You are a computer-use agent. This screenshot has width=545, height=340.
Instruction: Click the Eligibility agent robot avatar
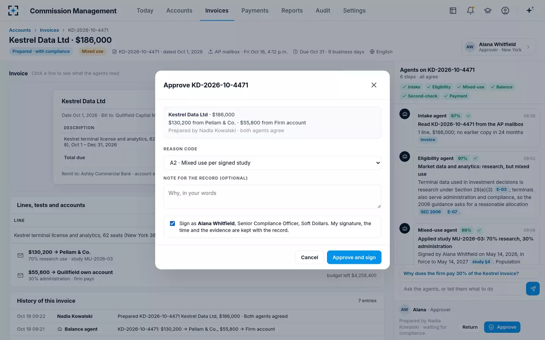(x=405, y=156)
